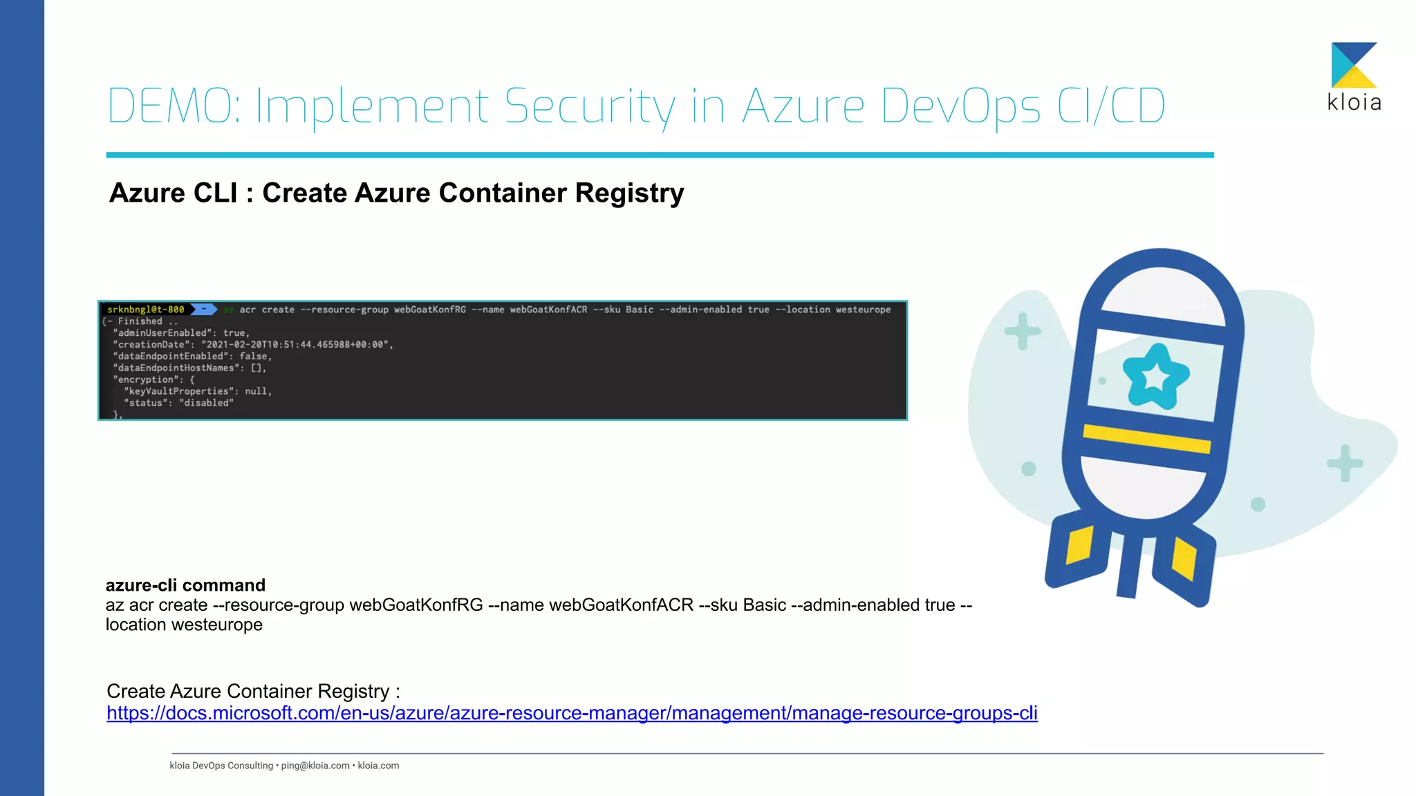The height and width of the screenshot is (796, 1416).
Task: Click the '"status": "disabled"' line
Action: pos(178,404)
